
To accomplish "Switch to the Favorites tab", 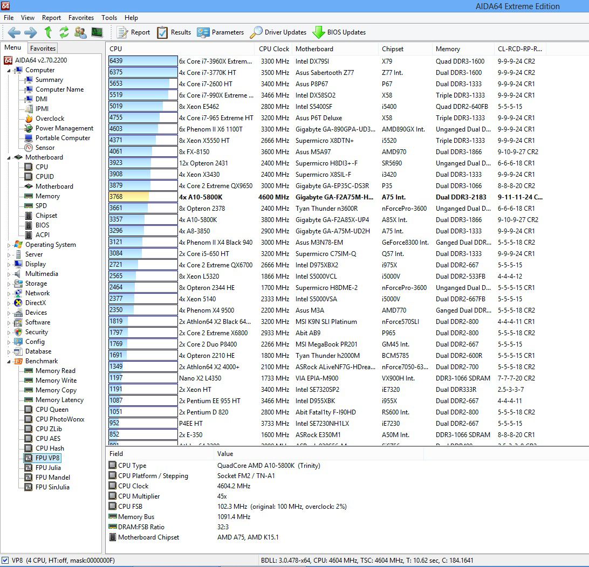I will pos(43,49).
